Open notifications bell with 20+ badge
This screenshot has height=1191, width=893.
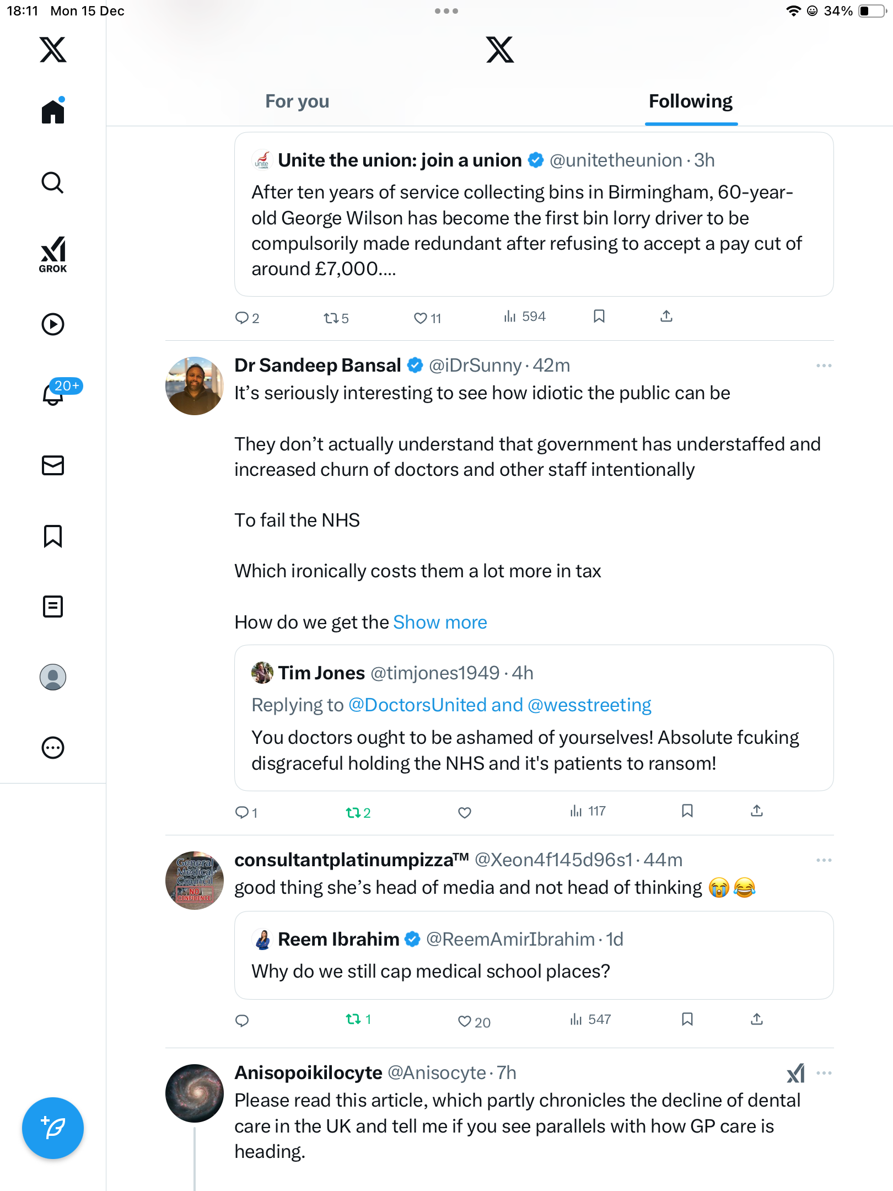54,394
